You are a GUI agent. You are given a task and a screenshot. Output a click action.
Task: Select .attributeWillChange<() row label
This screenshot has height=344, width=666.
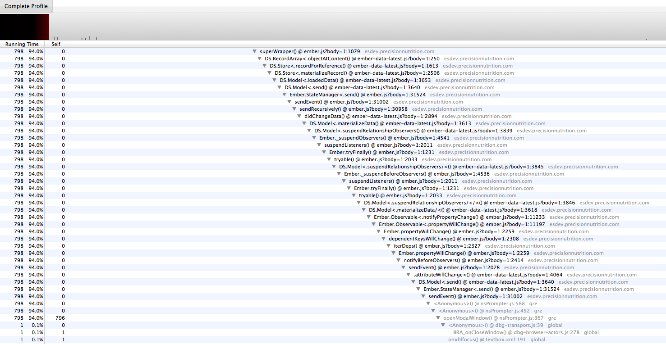pyautogui.click(x=488, y=275)
